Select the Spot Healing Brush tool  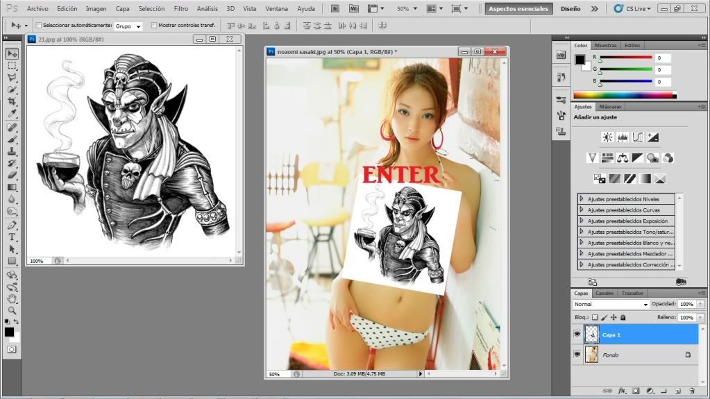[12, 128]
